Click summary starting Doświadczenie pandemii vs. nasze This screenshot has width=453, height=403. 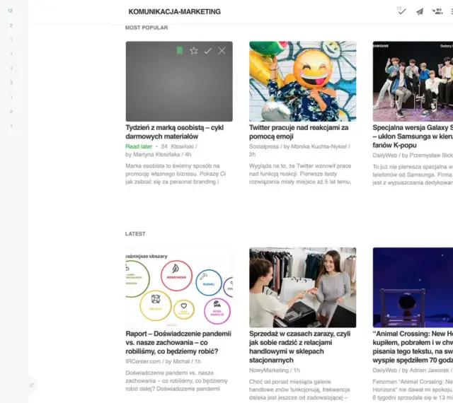[176, 381]
